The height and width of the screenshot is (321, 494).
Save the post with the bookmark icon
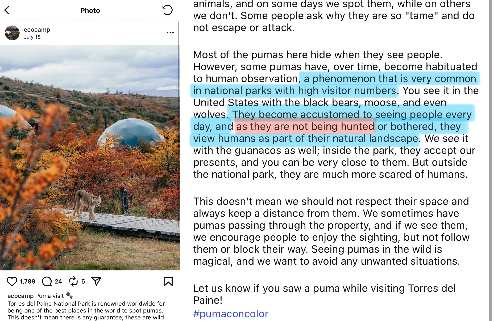click(168, 281)
